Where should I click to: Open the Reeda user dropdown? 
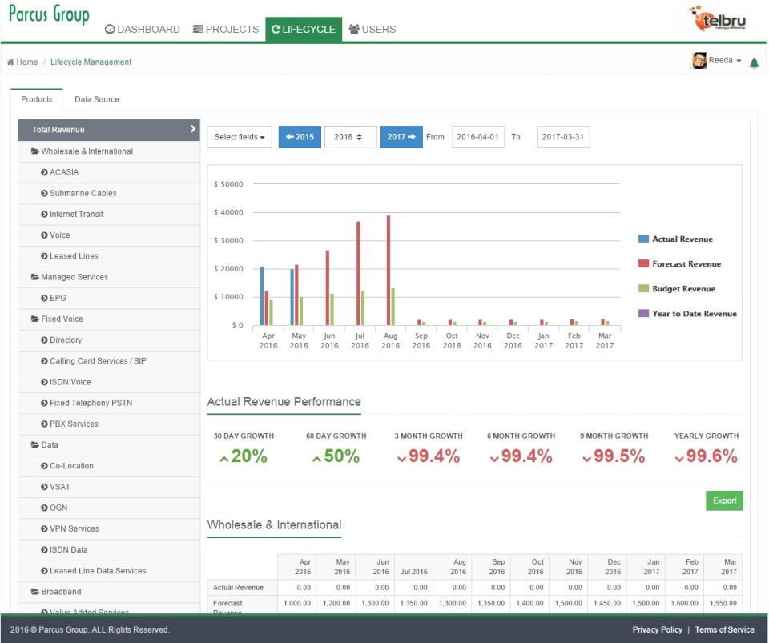pyautogui.click(x=725, y=60)
